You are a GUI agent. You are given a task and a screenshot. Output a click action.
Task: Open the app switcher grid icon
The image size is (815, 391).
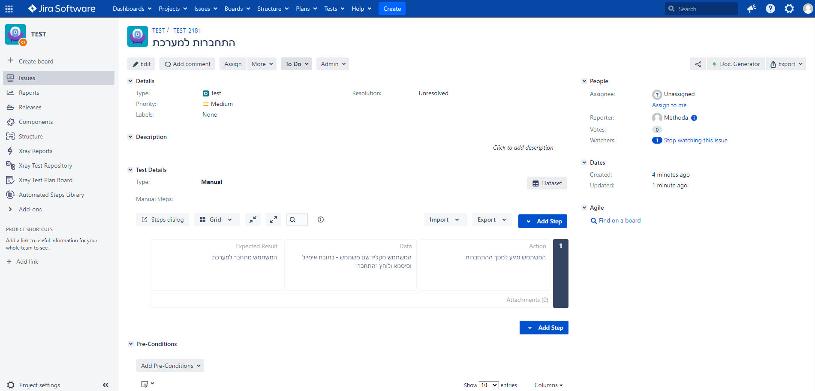click(9, 9)
